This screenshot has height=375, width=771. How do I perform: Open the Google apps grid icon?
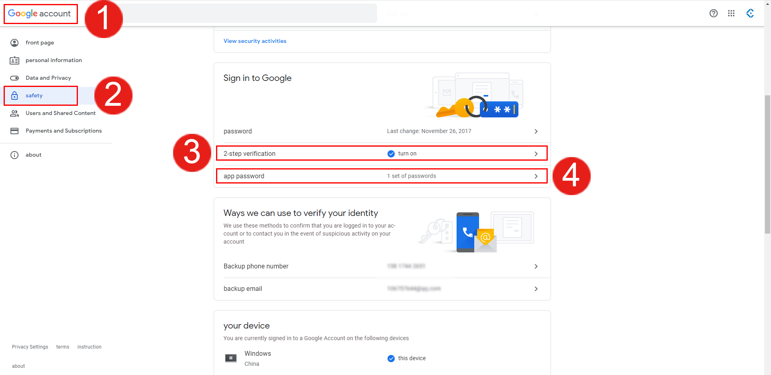tap(731, 13)
